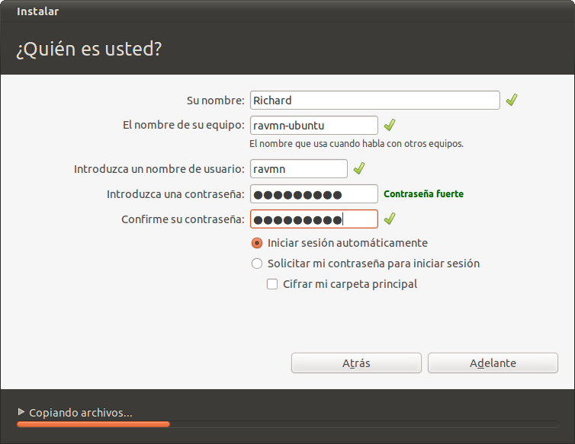The width and height of the screenshot is (575, 444).
Task: Click the hint text below computer name field
Action: 356,143
